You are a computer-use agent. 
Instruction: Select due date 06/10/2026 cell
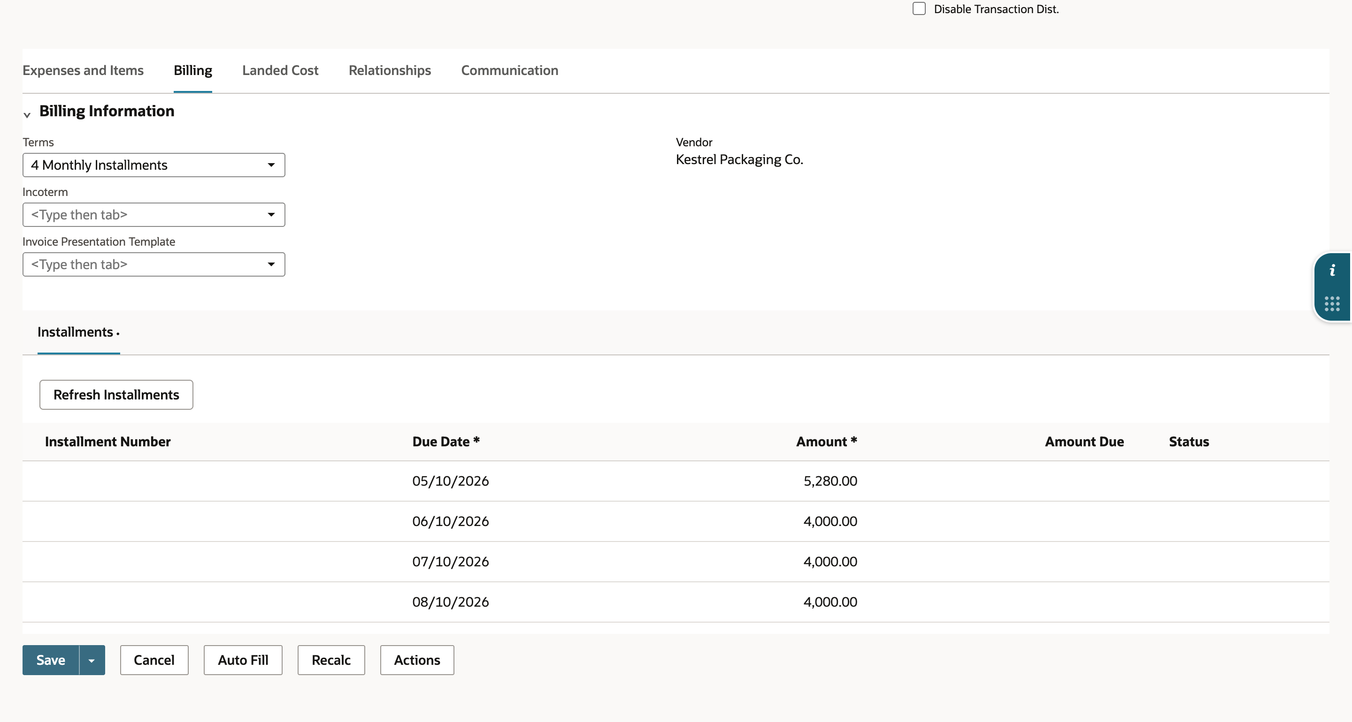(x=450, y=522)
